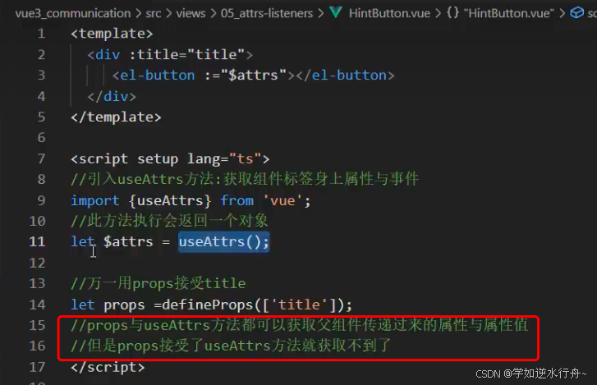Screen dimensions: 597x385
Task: Click the from keyword on line 9
Action: click(x=237, y=200)
